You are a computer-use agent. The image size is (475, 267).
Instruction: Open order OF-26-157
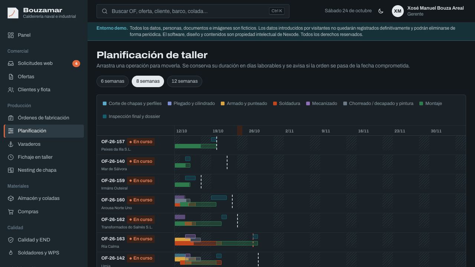(113, 142)
